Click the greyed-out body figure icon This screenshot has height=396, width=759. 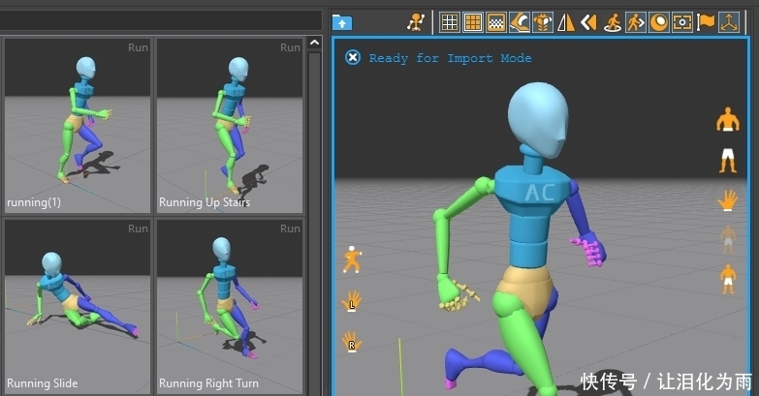point(728,239)
